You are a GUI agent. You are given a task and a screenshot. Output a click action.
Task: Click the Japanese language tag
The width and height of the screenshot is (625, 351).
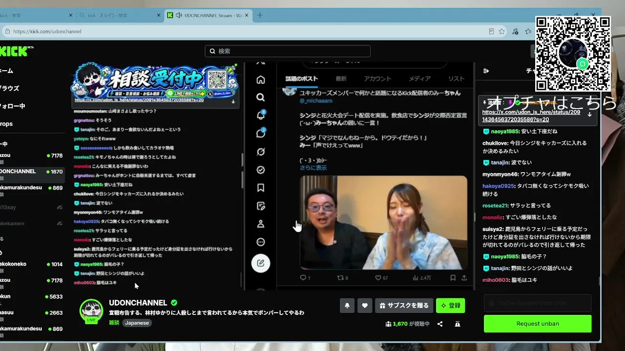(137, 323)
